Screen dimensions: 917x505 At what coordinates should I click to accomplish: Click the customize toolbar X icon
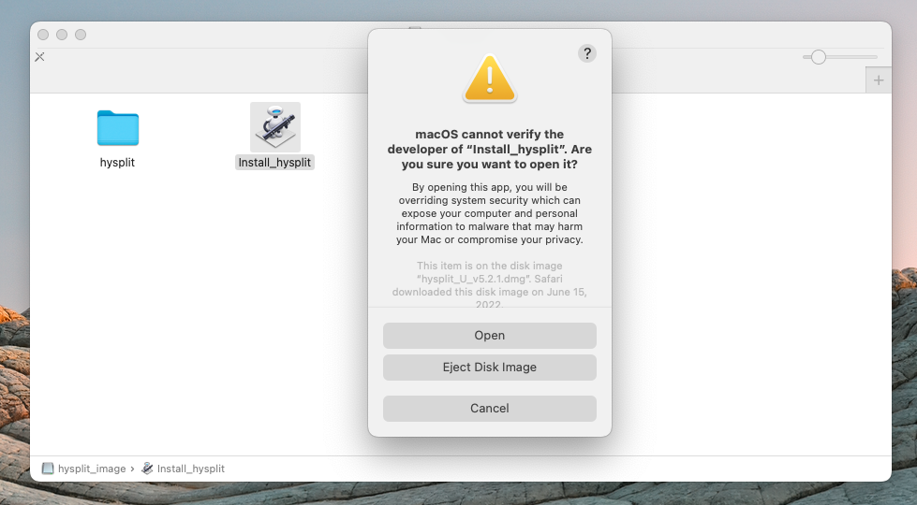tap(39, 57)
